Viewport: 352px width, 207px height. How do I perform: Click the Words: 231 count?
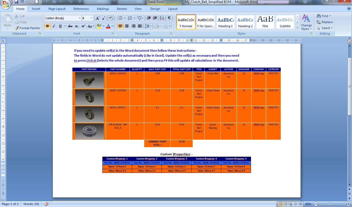pos(31,204)
